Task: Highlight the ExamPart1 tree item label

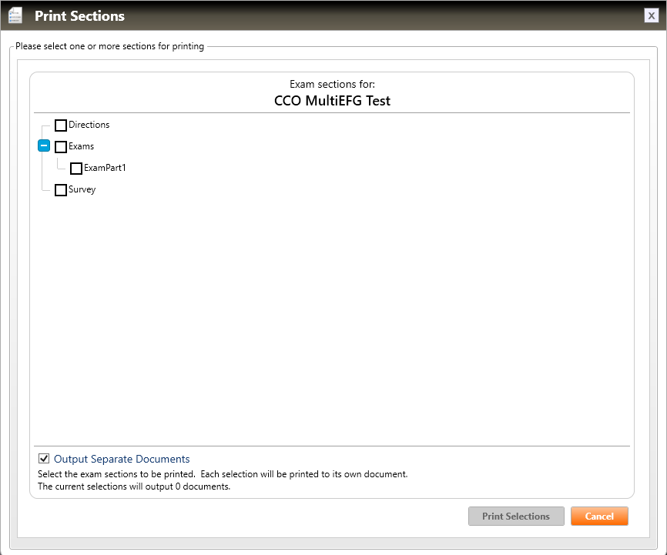Action: tap(105, 168)
